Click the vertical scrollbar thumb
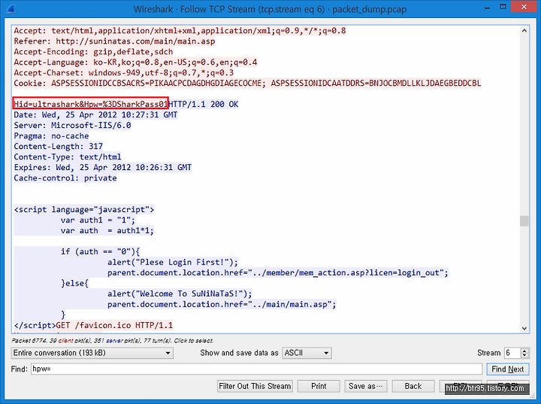Screen dimensions: 541x404 tap(524, 220)
